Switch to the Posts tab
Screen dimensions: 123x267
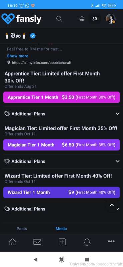coord(22,229)
